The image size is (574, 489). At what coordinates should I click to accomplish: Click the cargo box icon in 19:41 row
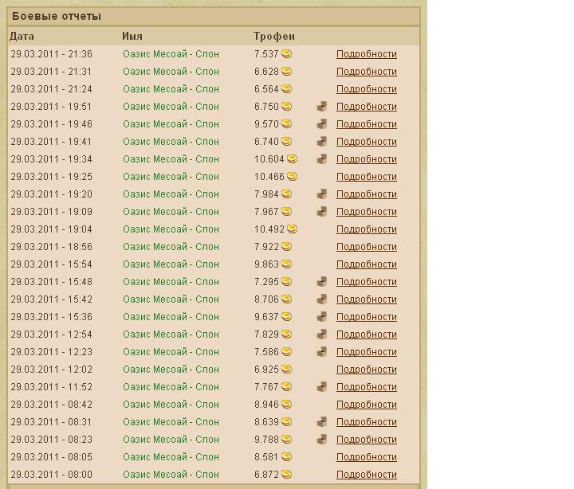[322, 142]
